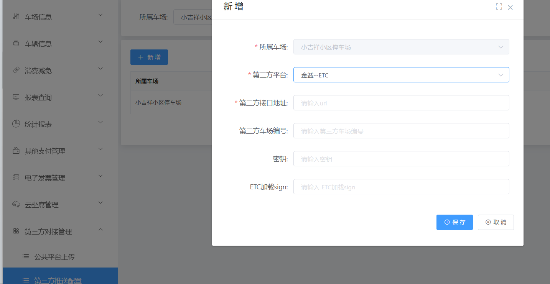
Task: Open the 第三方平台 dropdown showing 金益--ETC
Action: [401, 75]
